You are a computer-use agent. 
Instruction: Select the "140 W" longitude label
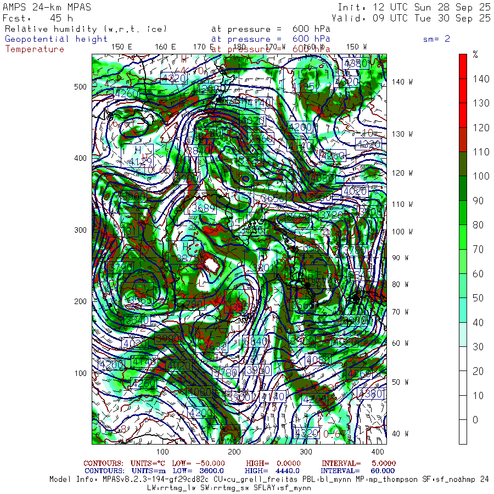point(402,82)
